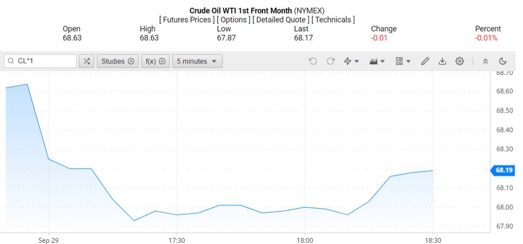
Task: Expand the chart type dropdown
Action: [x=377, y=61]
